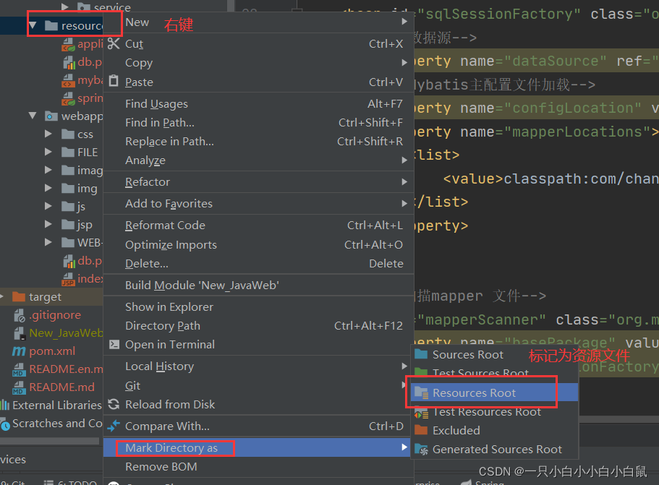Click the Sources Root blue folder icon
The height and width of the screenshot is (485, 659).
tap(421, 354)
